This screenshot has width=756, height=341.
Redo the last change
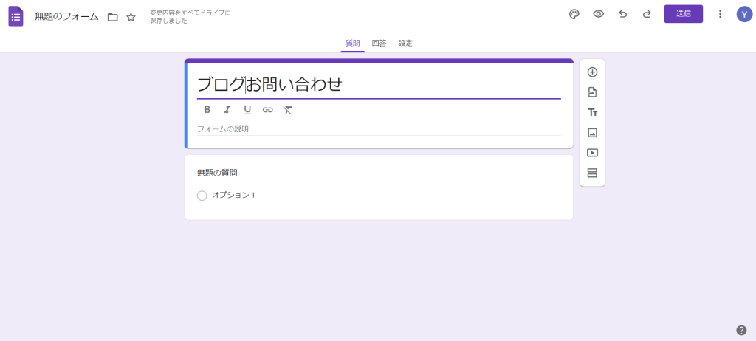[x=647, y=14]
